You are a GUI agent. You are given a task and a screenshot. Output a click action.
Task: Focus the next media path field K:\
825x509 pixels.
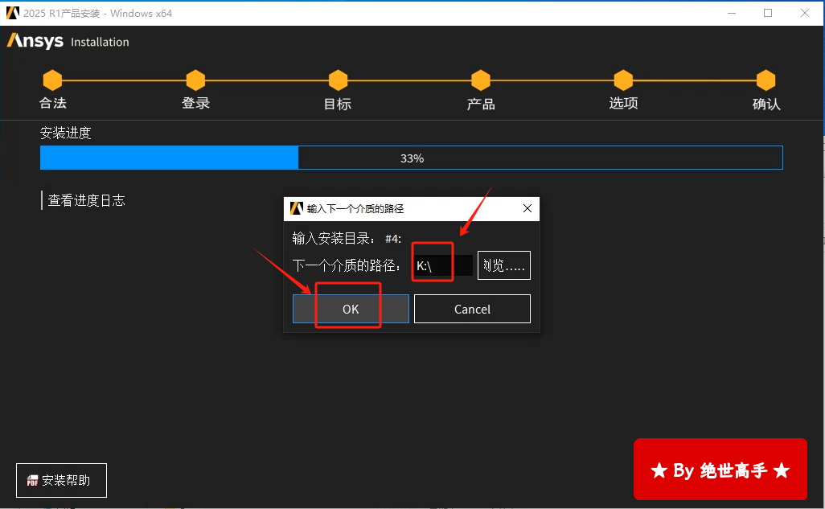[443, 265]
